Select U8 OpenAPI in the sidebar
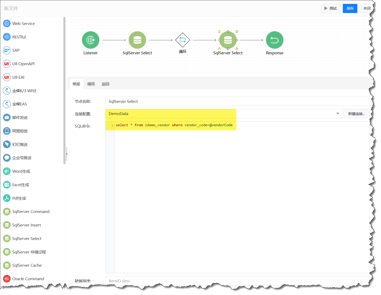The height and width of the screenshot is (295, 381). point(23,64)
